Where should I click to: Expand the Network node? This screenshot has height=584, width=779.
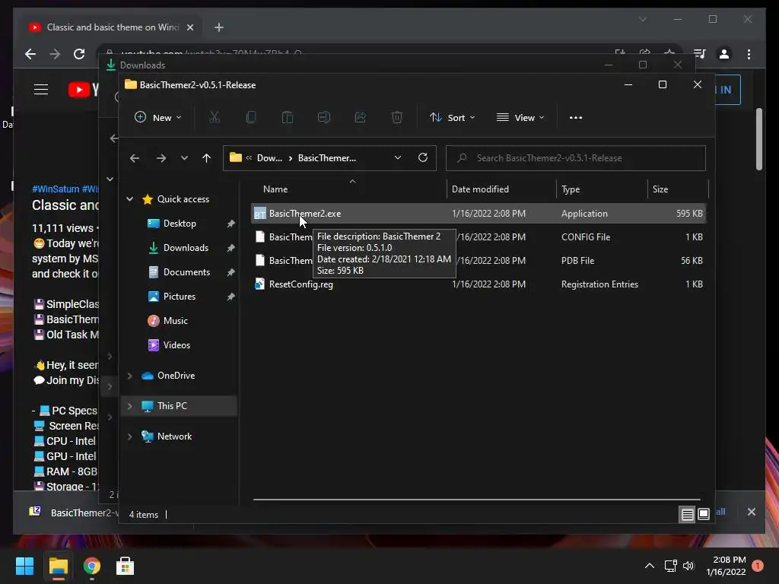pos(129,436)
